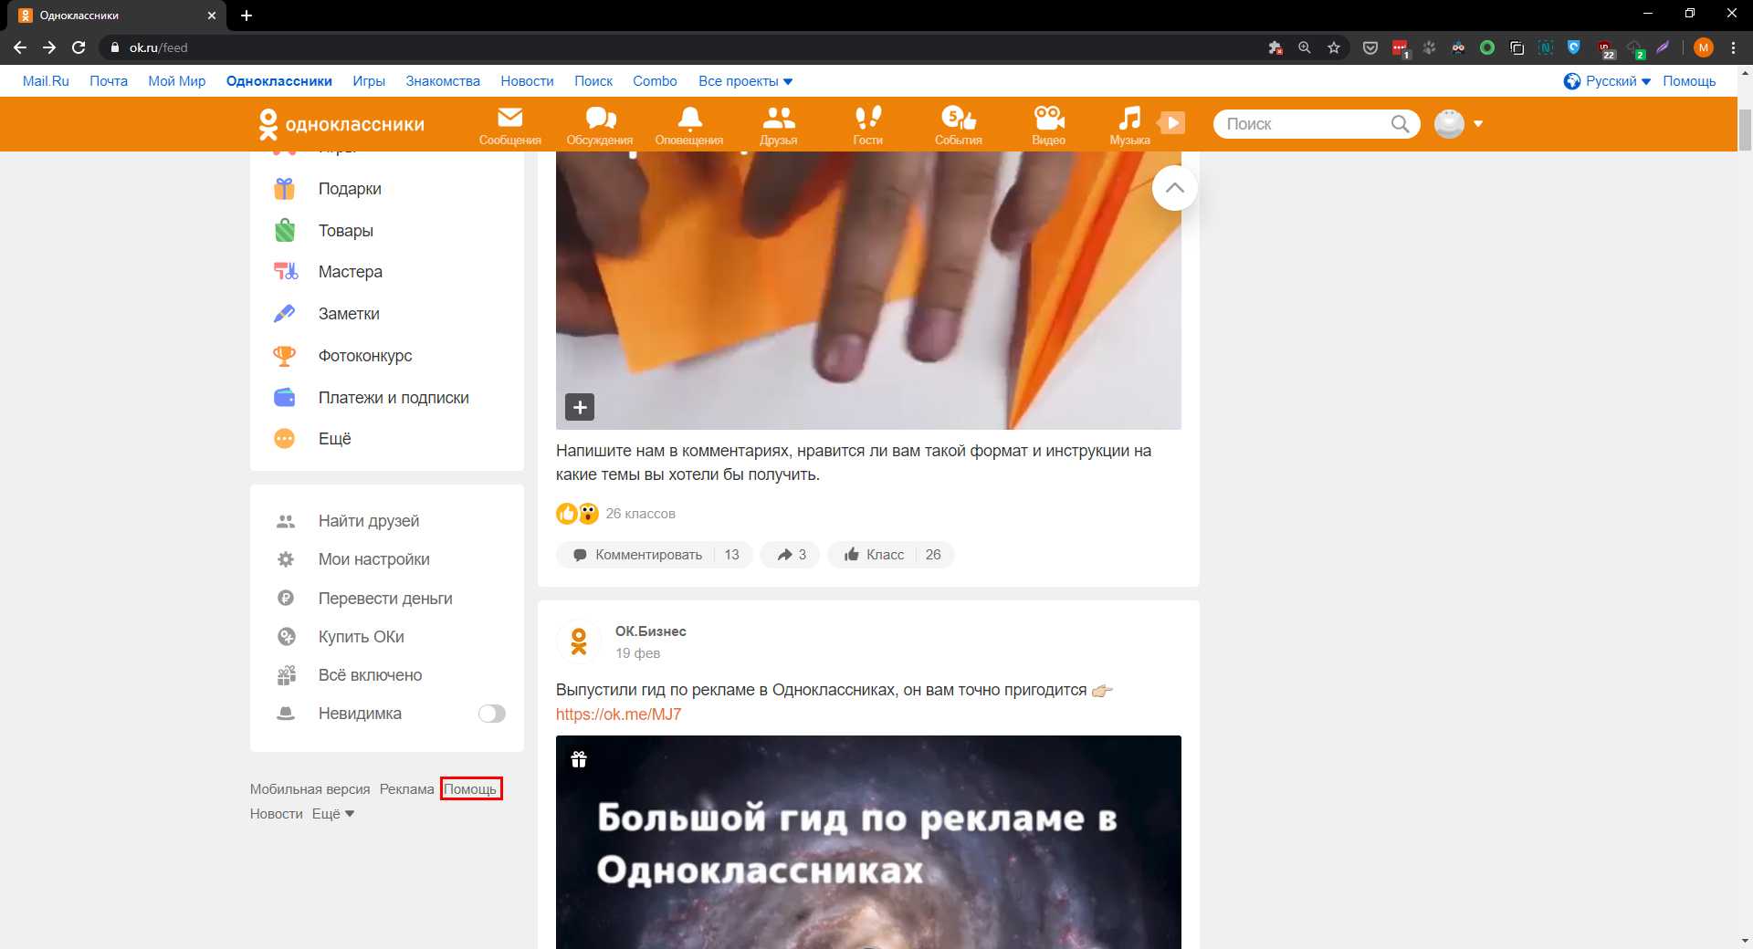This screenshot has width=1753, height=949.
Task: Open Подарки in the left sidebar
Action: click(x=350, y=189)
